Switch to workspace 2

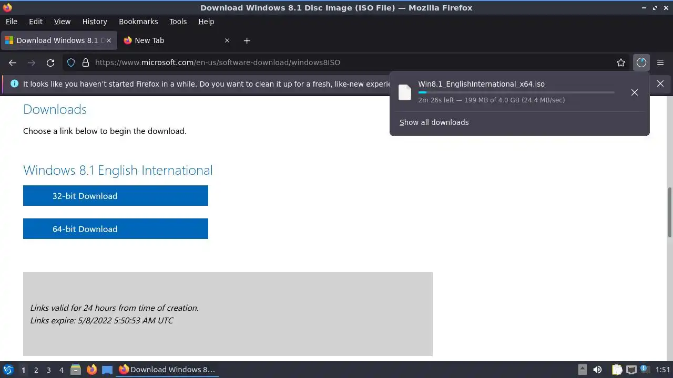[x=36, y=370]
